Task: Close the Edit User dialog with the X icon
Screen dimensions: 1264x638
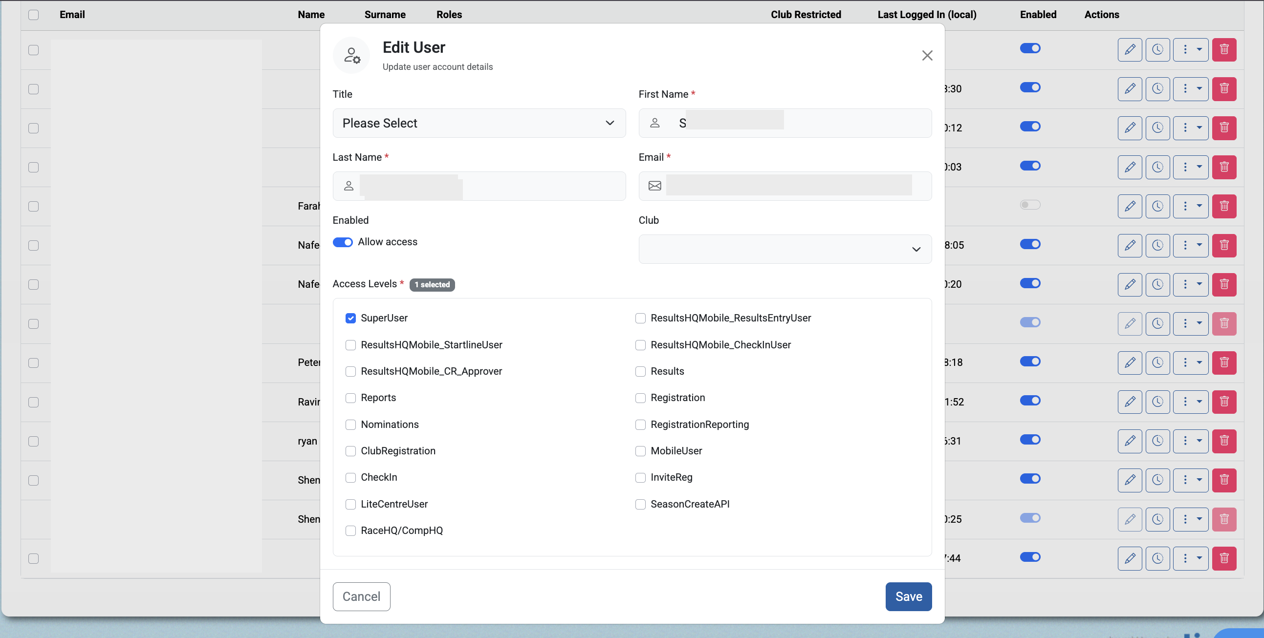Action: point(927,55)
